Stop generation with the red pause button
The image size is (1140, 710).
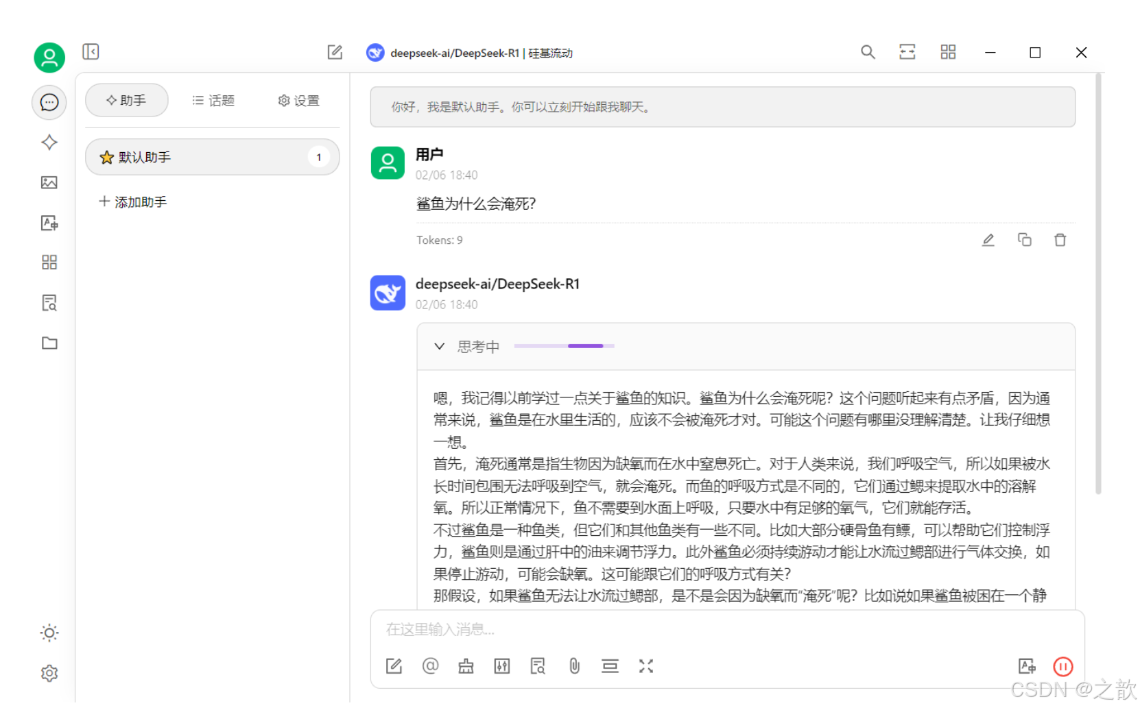[1062, 665]
